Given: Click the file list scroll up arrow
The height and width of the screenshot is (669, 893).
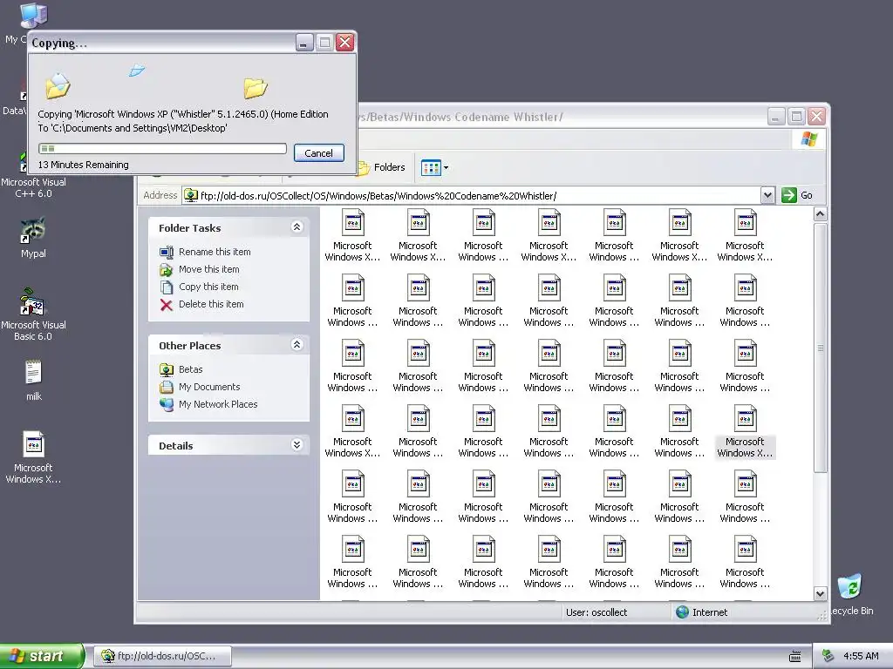Looking at the screenshot, I should (x=820, y=214).
